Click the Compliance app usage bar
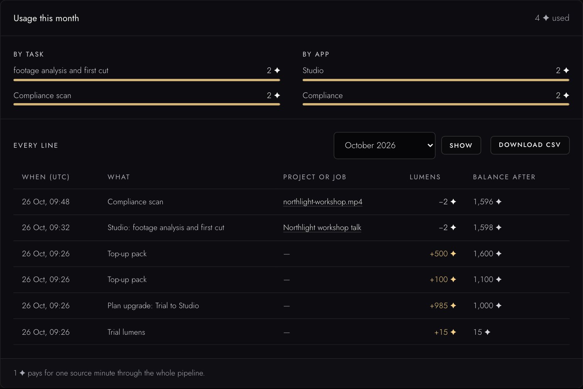Viewport: 583px width, 389px height. point(436,104)
